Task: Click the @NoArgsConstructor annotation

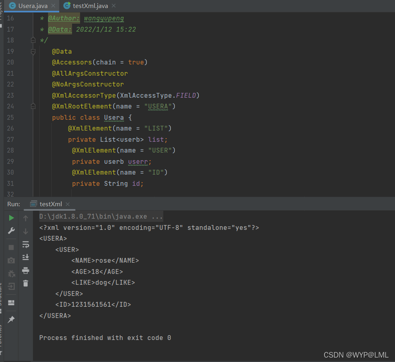Action: (x=88, y=84)
